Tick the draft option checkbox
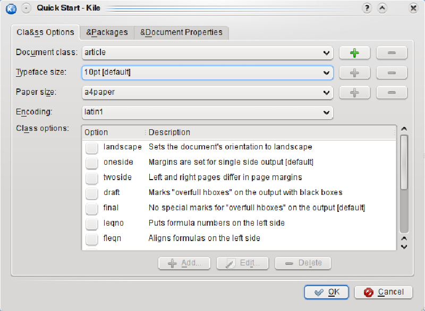The image size is (425, 311). tap(91, 193)
